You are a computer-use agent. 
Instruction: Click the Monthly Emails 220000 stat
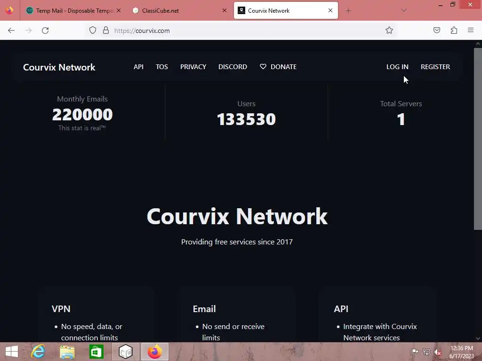click(x=82, y=115)
